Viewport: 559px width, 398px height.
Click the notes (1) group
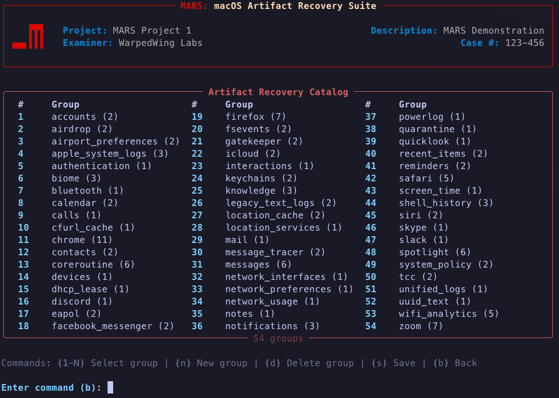click(x=250, y=314)
